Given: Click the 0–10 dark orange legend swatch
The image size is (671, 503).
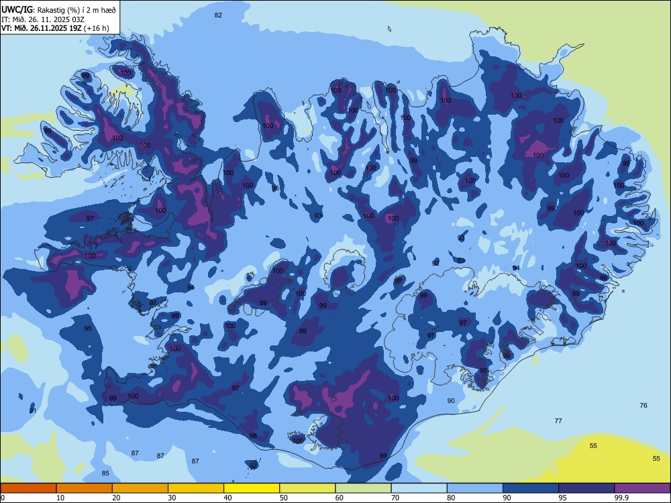Looking at the screenshot, I should pyautogui.click(x=28, y=488).
